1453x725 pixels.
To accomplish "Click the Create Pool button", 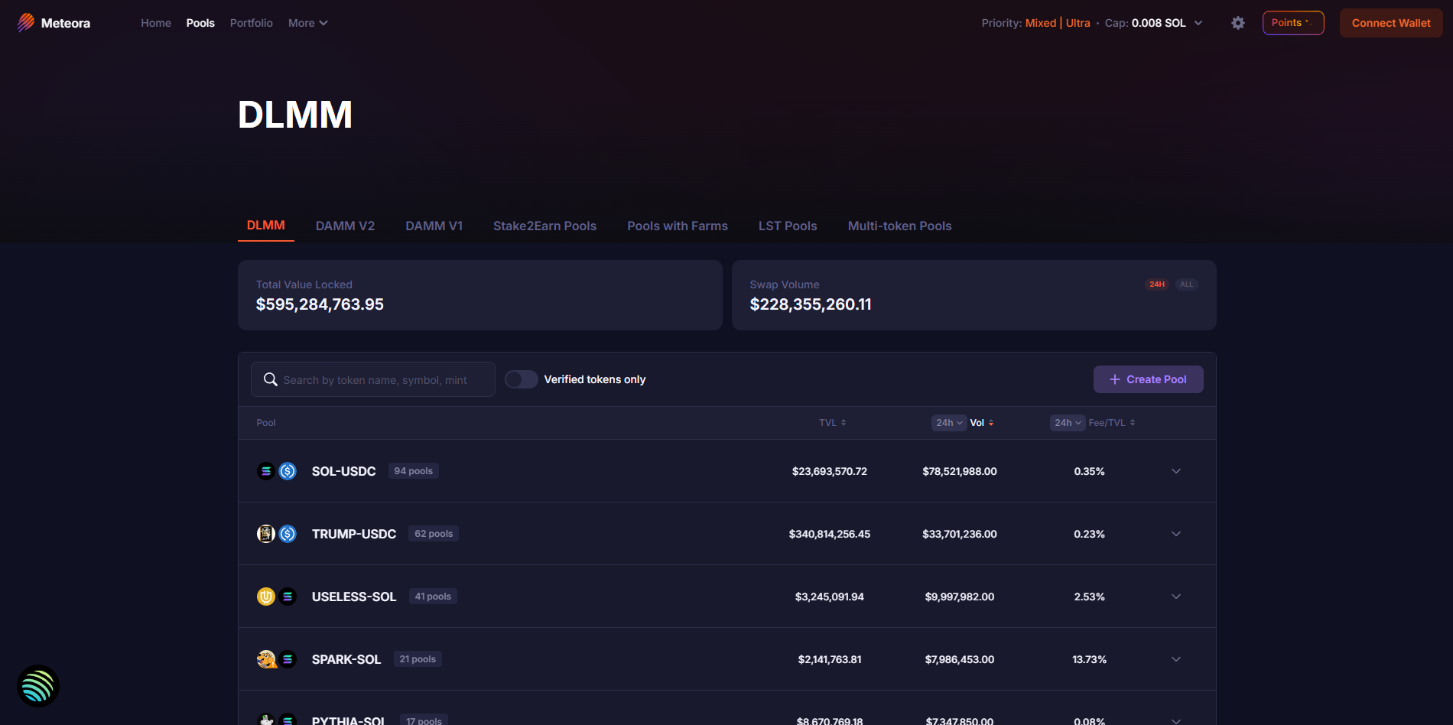I will click(x=1148, y=379).
